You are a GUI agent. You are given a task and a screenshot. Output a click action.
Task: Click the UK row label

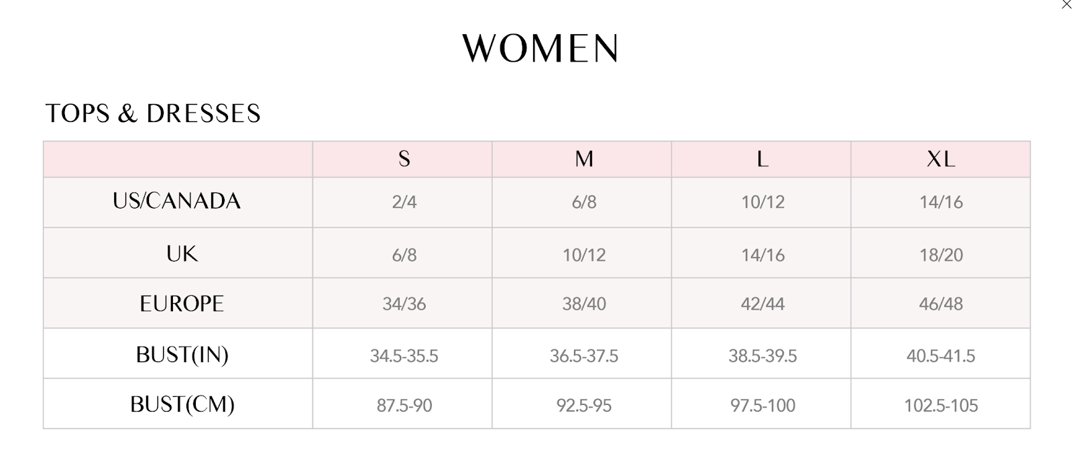click(x=182, y=254)
